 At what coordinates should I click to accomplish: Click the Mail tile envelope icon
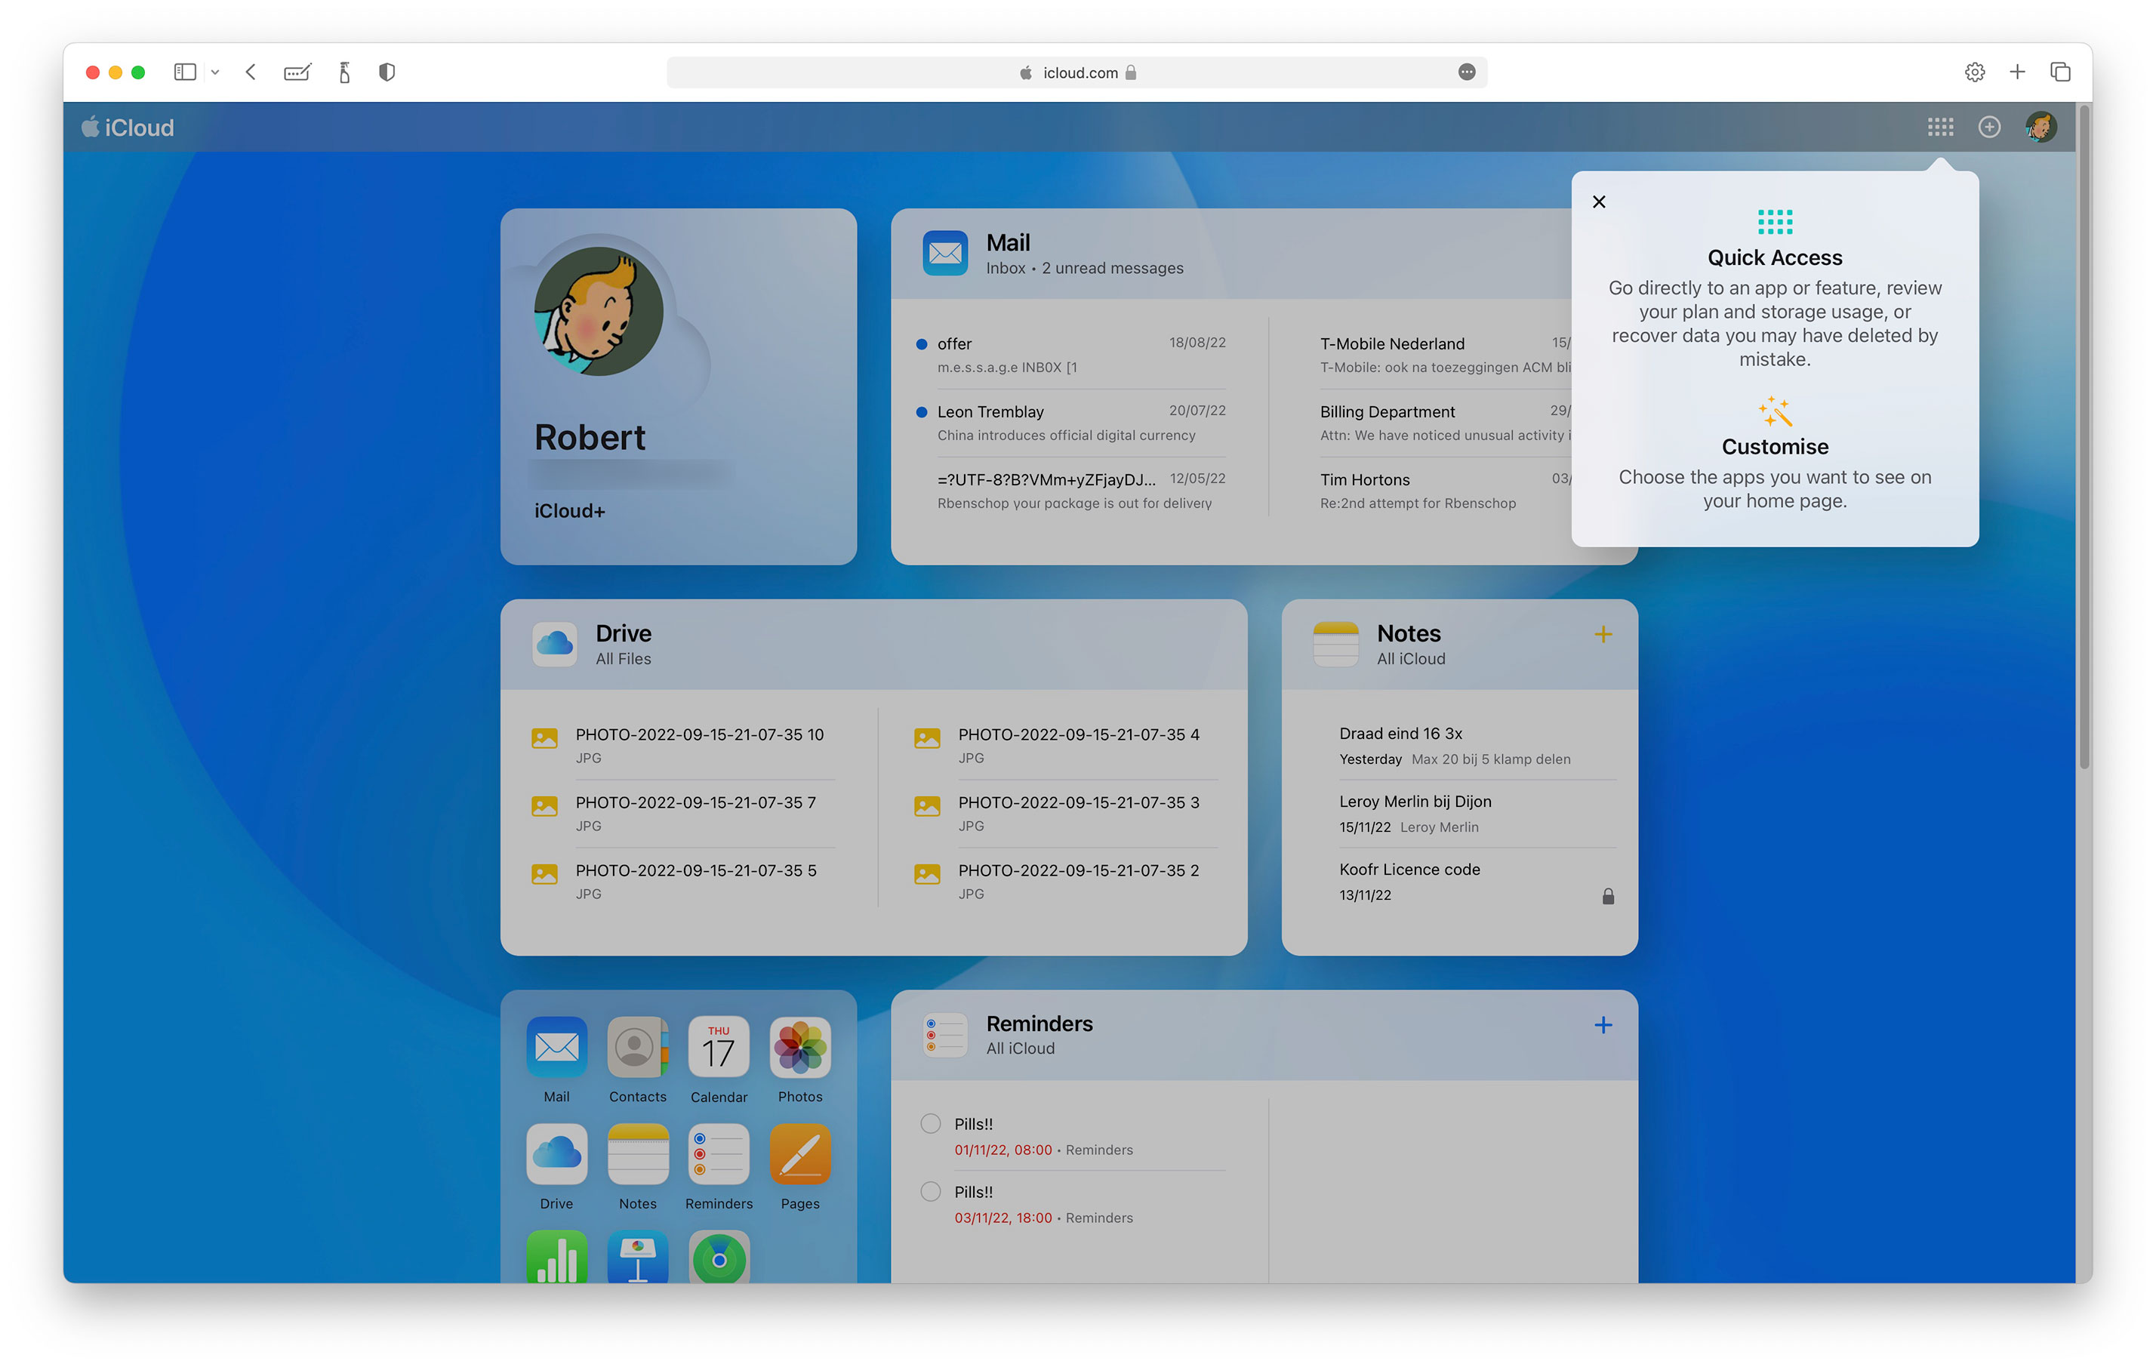(x=944, y=254)
